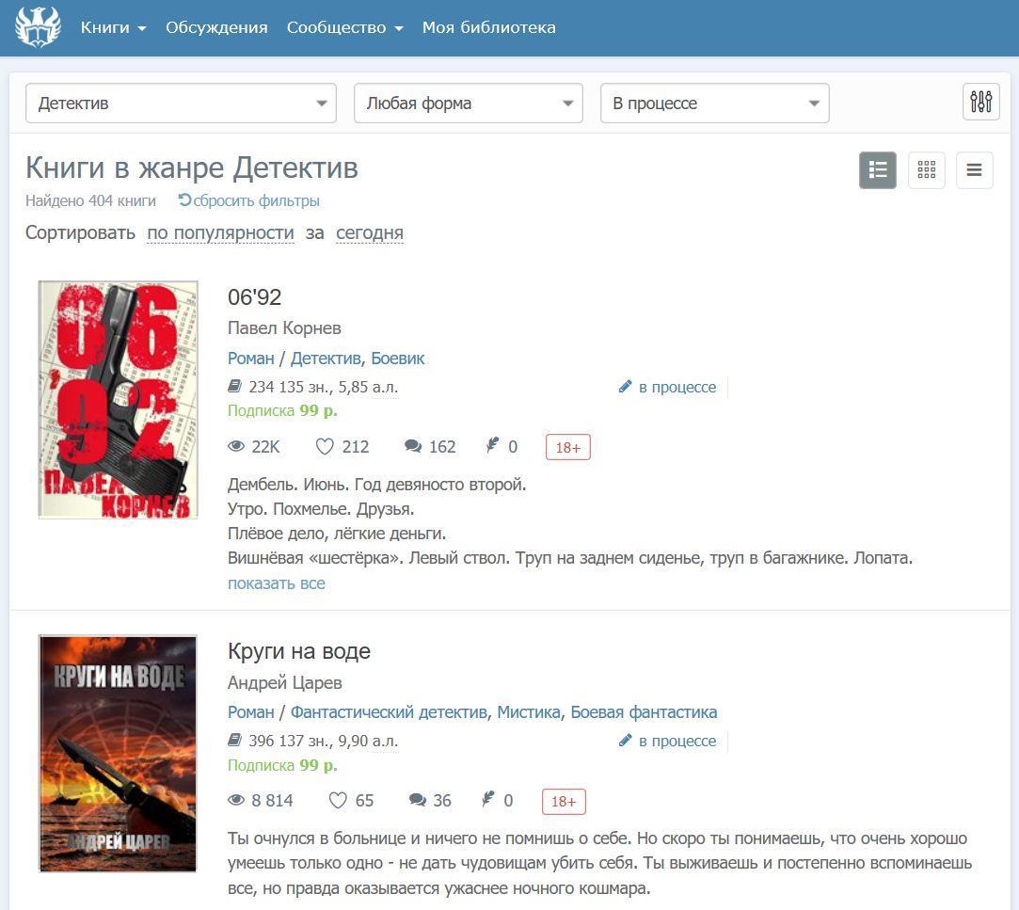Viewport: 1019px width, 910px height.
Task: Click the site logo eagle icon
Action: (x=38, y=27)
